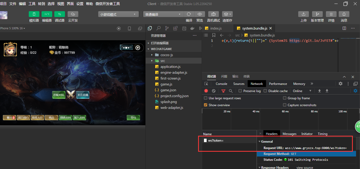360x169 pixels.
Task: Open 云开发 cloud development
Action: 73,14
